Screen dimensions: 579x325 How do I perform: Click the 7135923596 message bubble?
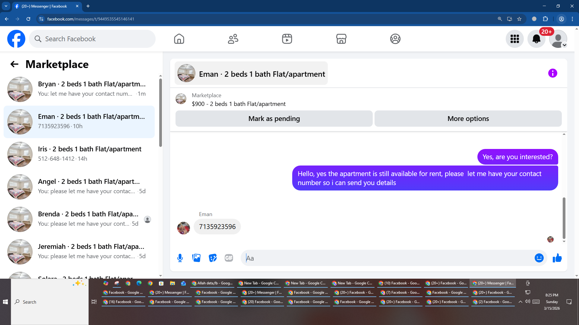click(x=217, y=227)
